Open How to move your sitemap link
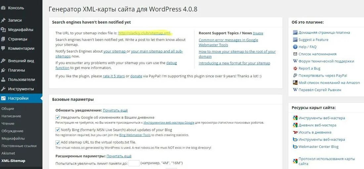This screenshot has width=364, height=169. (x=237, y=54)
